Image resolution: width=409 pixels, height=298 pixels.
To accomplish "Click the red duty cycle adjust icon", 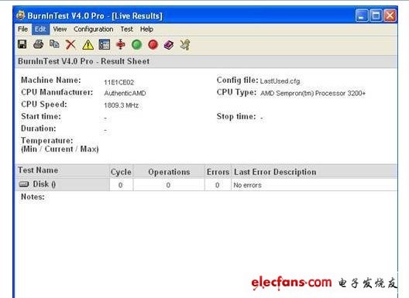I will point(121,44).
